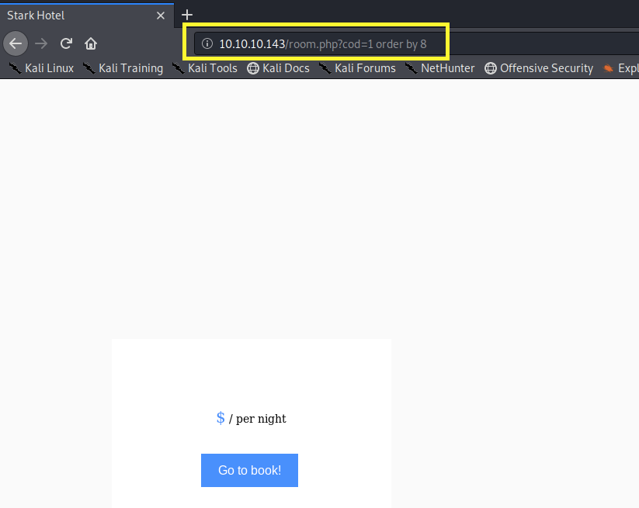The width and height of the screenshot is (639, 508).
Task: Show site information for 10.10.10.143
Action: (x=207, y=43)
